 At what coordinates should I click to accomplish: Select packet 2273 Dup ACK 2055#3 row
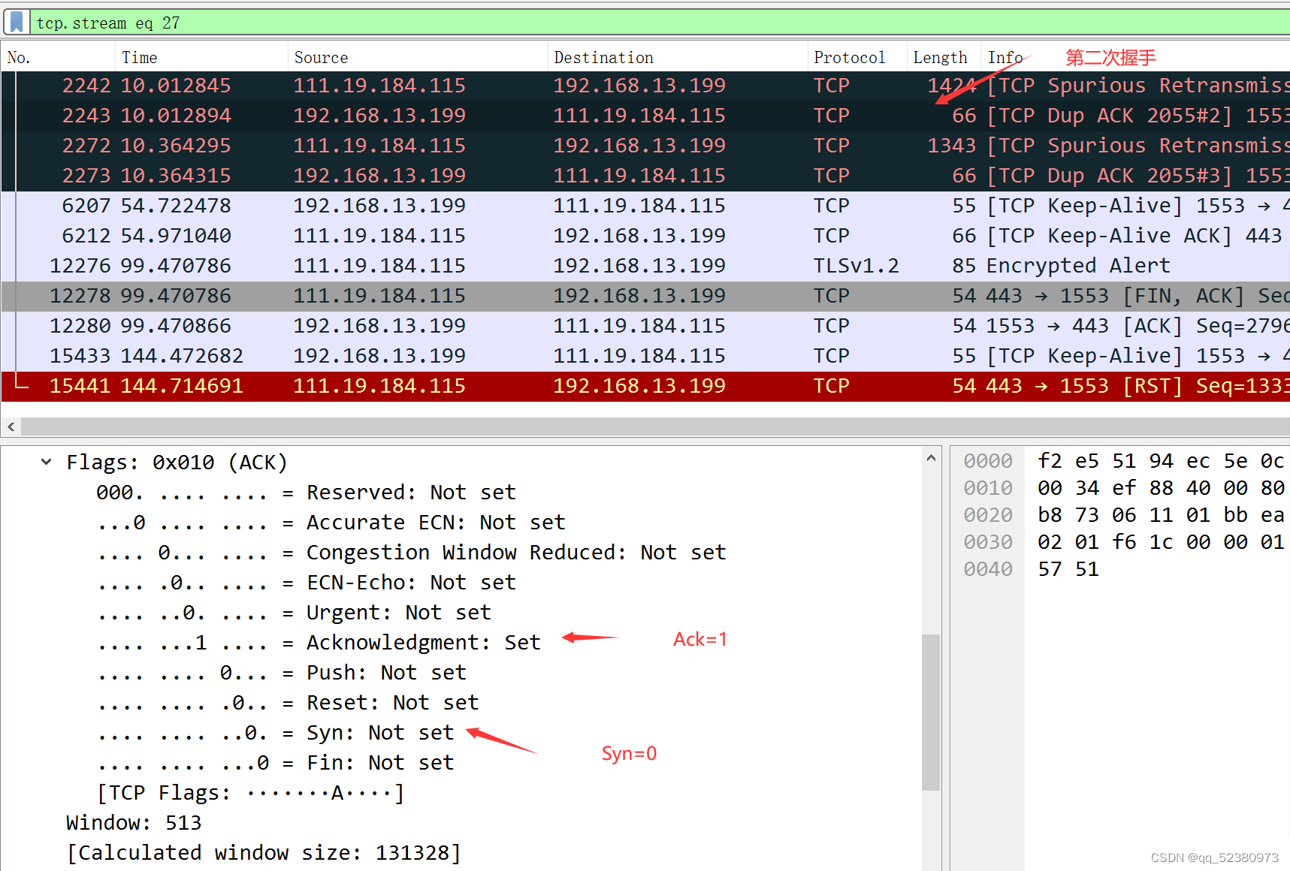click(x=645, y=176)
